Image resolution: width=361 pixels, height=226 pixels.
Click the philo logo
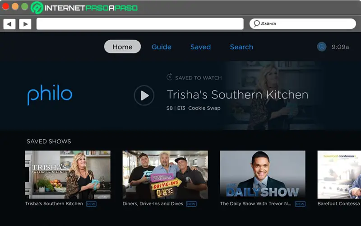point(50,94)
